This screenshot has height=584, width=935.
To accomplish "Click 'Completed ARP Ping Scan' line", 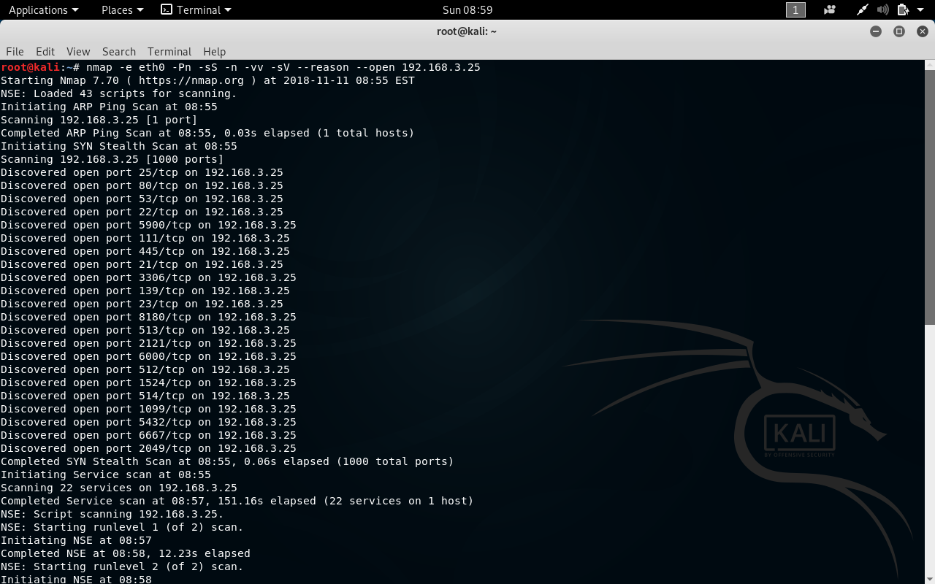I will tap(207, 133).
